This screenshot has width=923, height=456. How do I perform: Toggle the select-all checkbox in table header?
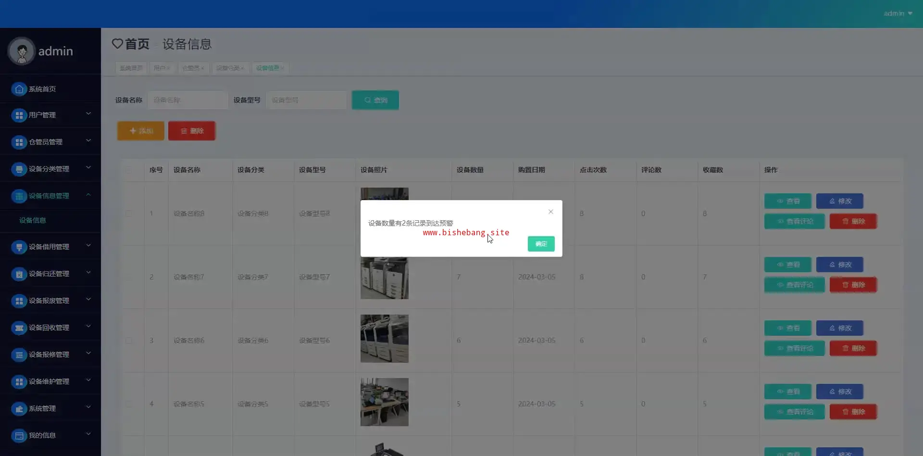click(x=129, y=170)
